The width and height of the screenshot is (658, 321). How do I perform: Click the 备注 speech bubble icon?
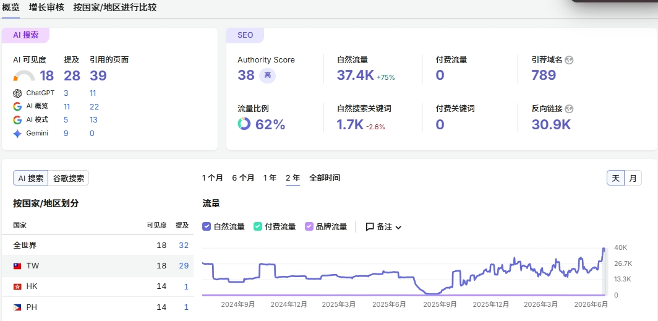(370, 227)
